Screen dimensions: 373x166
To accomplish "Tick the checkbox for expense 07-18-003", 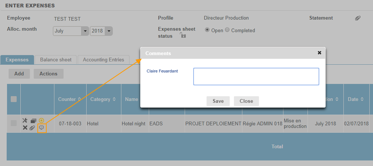I will click(14, 123).
